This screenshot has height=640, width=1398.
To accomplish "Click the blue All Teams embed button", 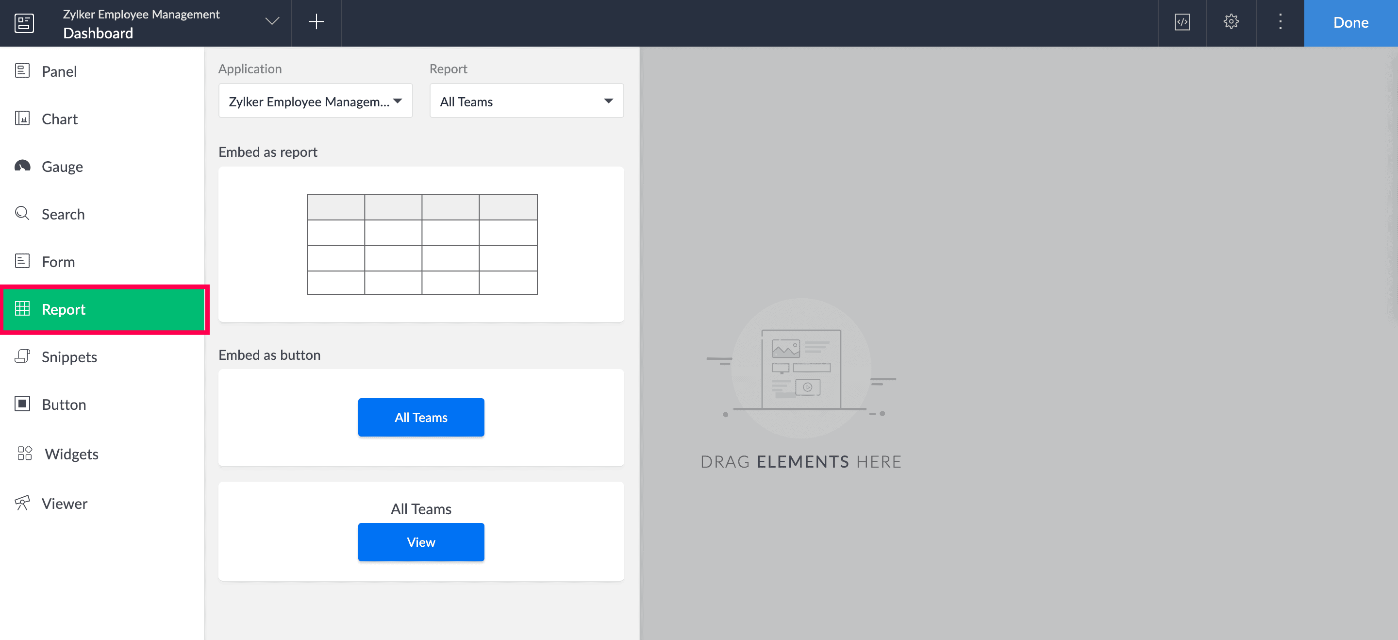I will tap(420, 417).
